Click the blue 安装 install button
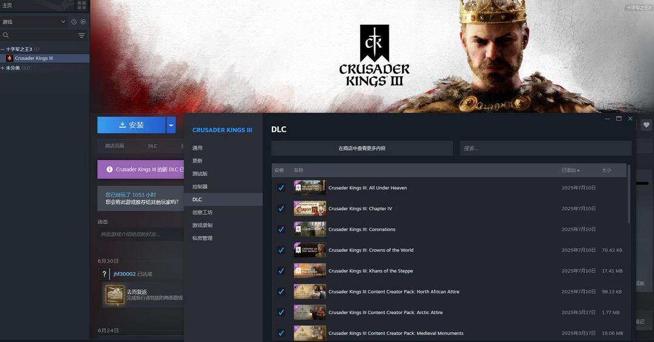The image size is (654, 342). click(x=131, y=125)
